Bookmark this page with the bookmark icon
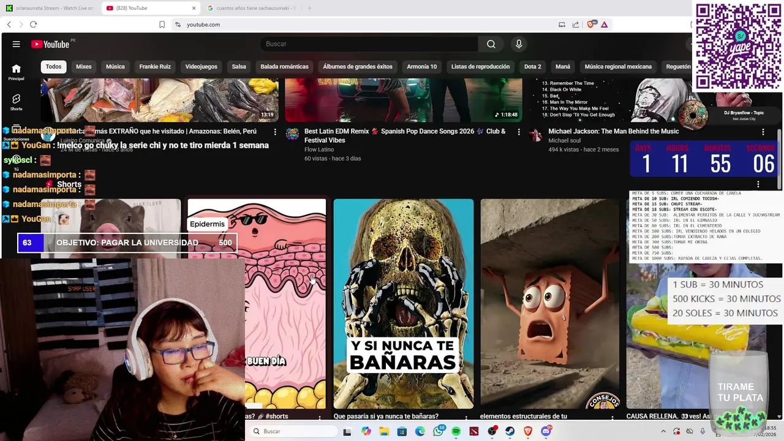784x441 pixels. [x=162, y=24]
